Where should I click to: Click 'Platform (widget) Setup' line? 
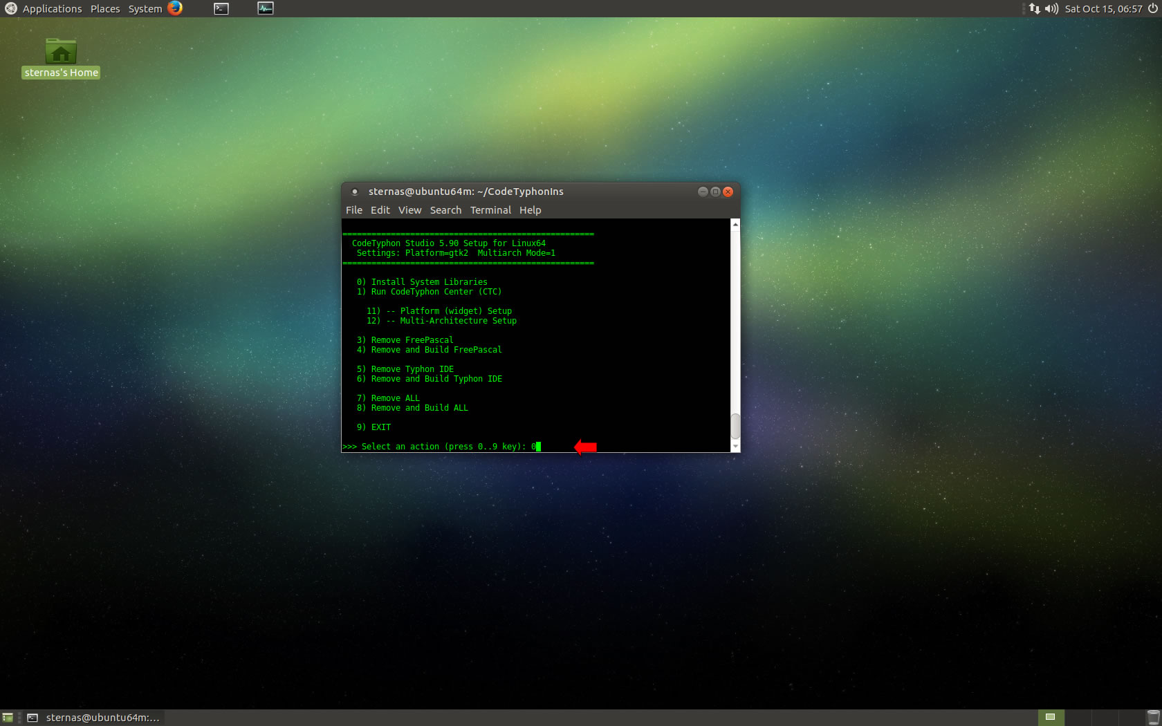pyautogui.click(x=439, y=311)
